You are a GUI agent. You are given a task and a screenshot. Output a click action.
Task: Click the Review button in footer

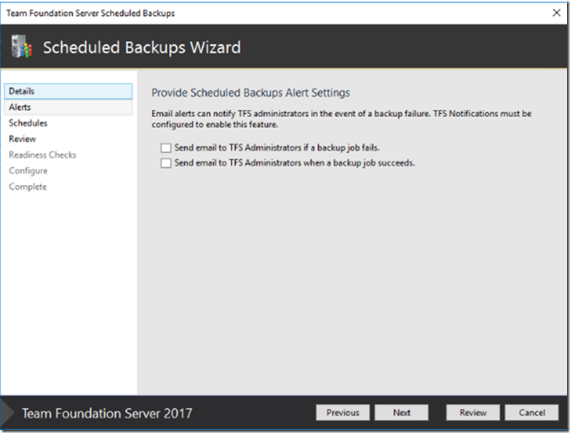tap(472, 413)
